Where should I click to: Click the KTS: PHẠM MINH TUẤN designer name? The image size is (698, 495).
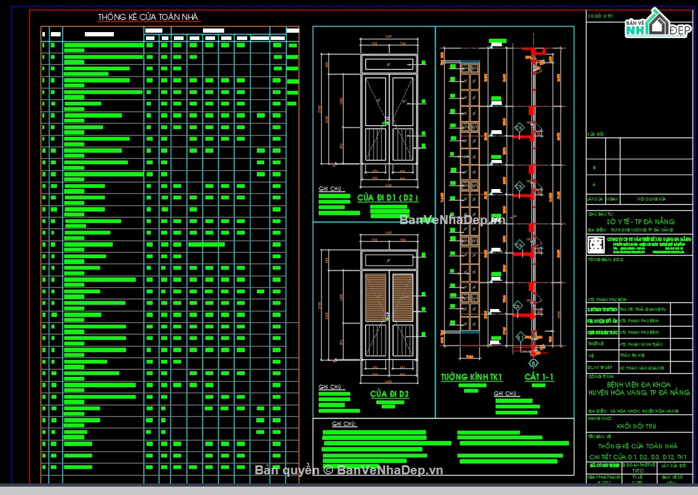click(642, 344)
